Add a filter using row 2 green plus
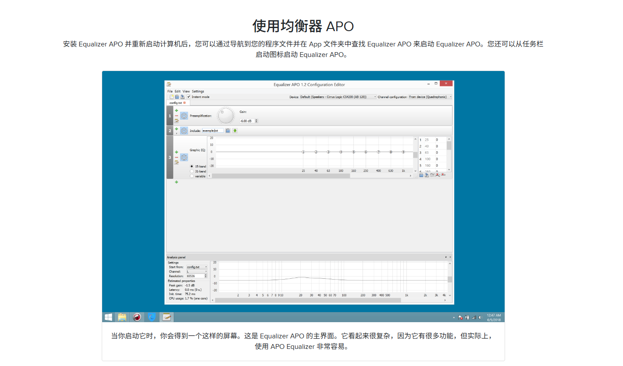The width and height of the screenshot is (623, 366). point(177,129)
